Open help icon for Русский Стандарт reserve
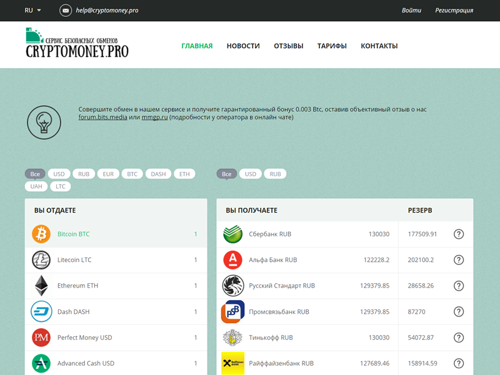 [459, 286]
